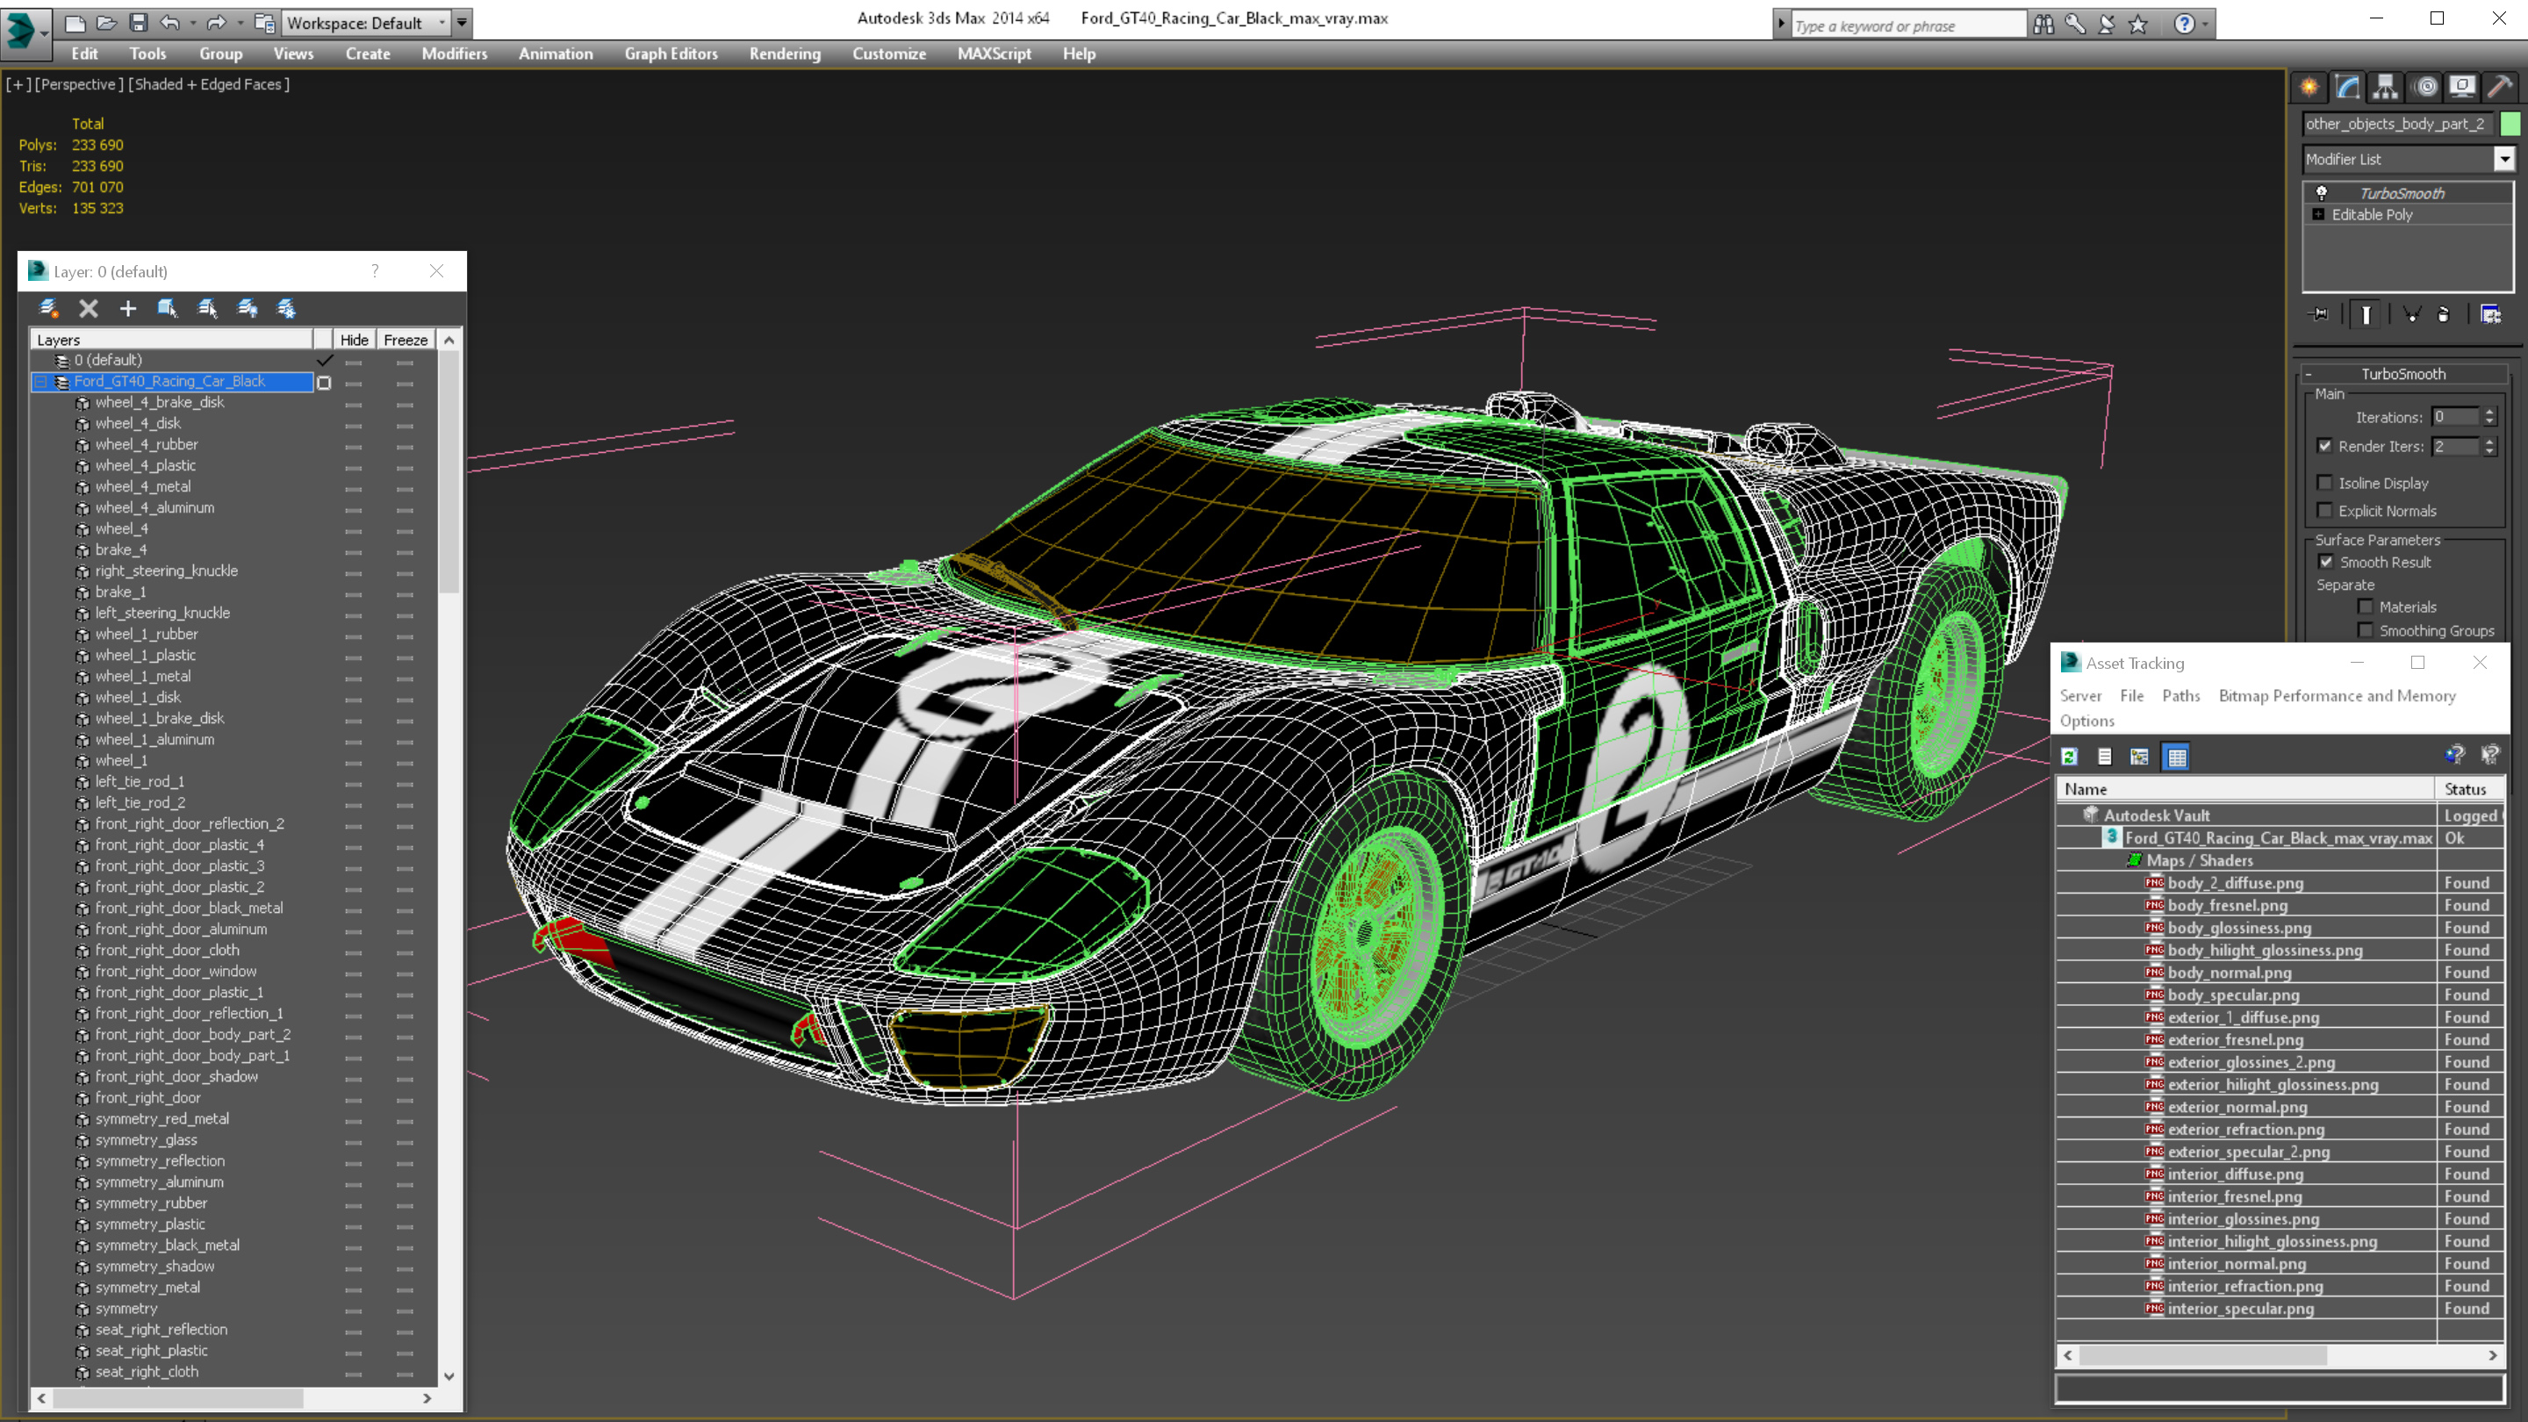
Task: Click the binoculars search icon
Action: tap(2043, 24)
